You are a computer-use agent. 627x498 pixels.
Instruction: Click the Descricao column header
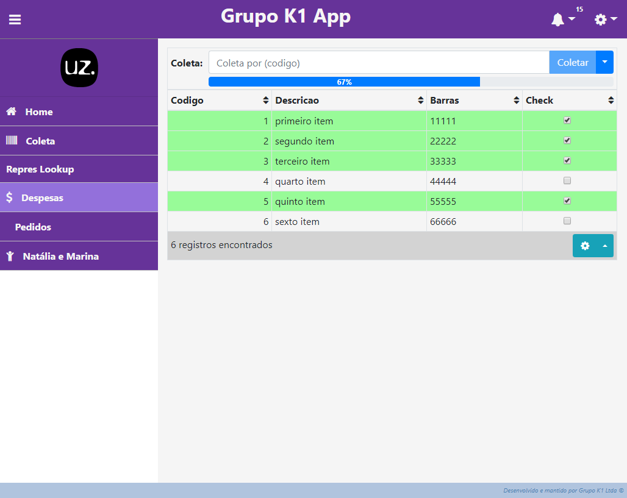pyautogui.click(x=349, y=101)
